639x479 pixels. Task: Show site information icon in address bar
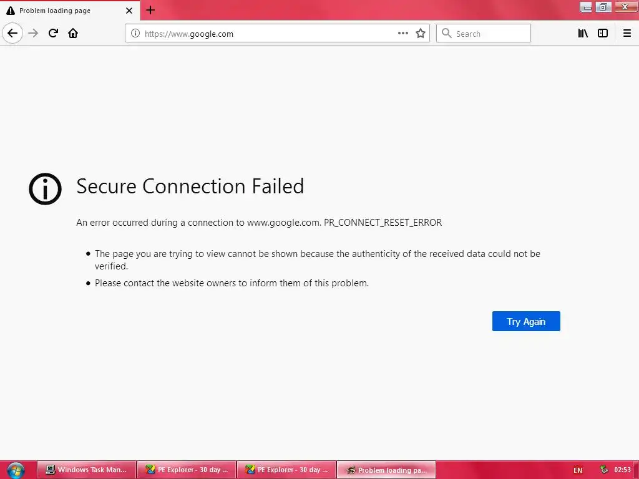pos(135,34)
